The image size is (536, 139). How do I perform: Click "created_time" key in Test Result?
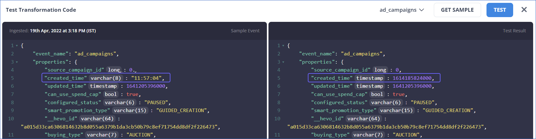coord(332,78)
